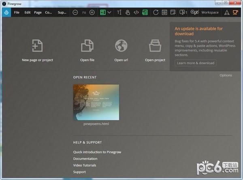The image size is (243, 180).
Task: Open the Video Tutorials link
Action: click(85, 165)
